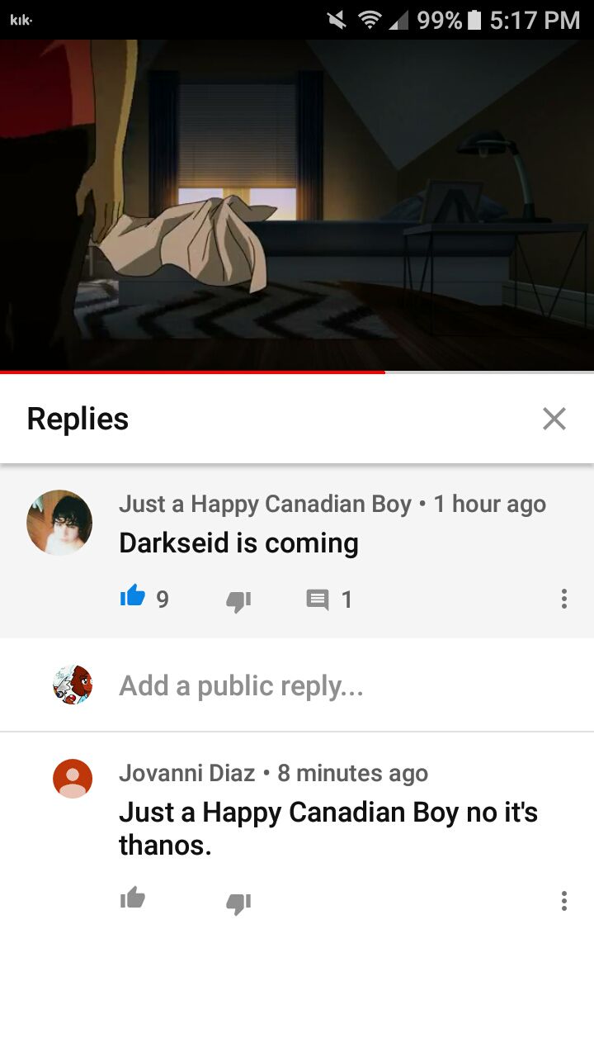Tap the muted sound status icon
This screenshot has width=594, height=1057.
(x=336, y=20)
